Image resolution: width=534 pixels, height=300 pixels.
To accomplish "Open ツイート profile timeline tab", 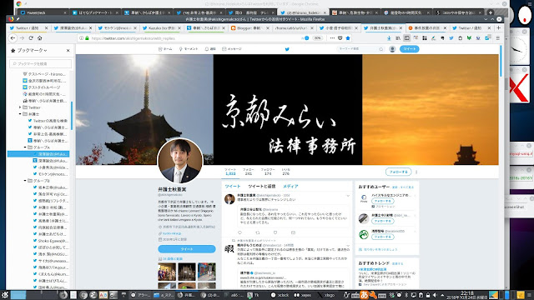I will pos(233,187).
